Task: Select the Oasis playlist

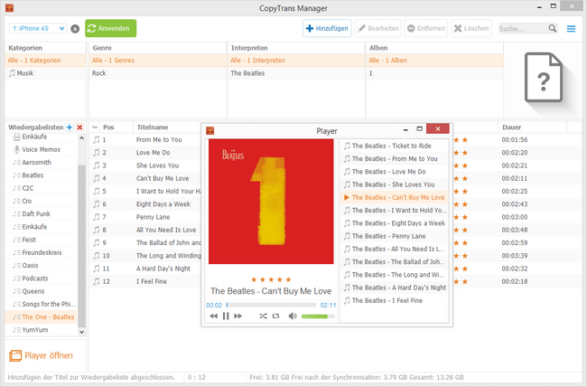Action: (42, 266)
